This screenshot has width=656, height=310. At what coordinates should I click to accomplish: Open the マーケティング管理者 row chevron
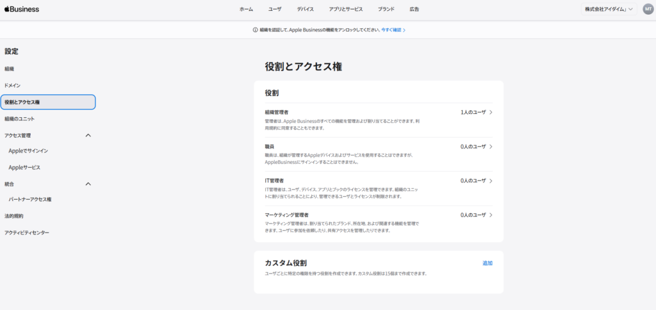[491, 215]
